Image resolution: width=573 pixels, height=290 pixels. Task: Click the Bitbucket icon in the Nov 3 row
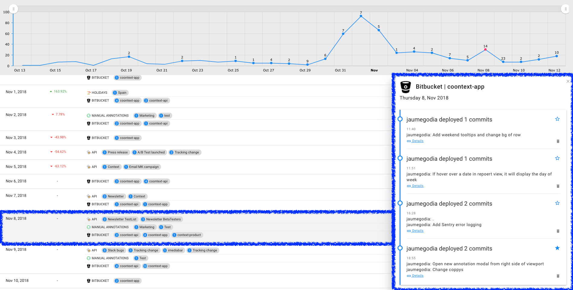click(89, 138)
